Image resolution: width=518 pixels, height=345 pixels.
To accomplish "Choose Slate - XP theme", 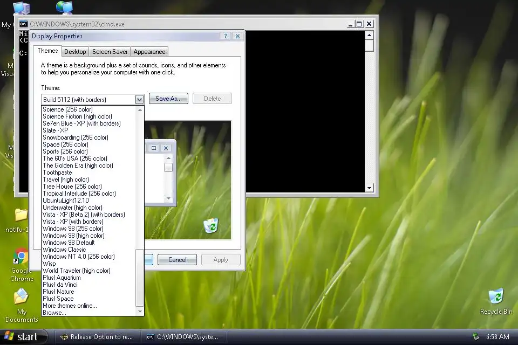I will 88,130.
